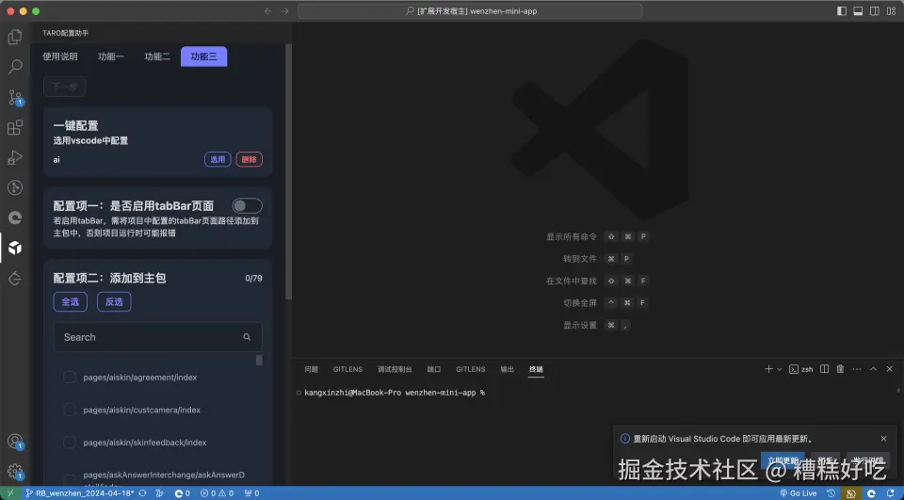Add new terminal with plus icon
This screenshot has height=500, width=904.
[x=768, y=369]
